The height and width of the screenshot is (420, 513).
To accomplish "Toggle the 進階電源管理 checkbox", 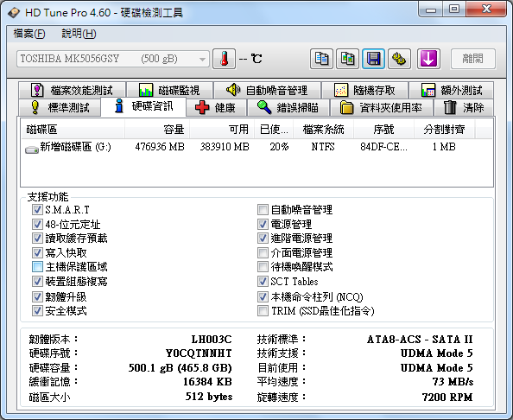I will pyautogui.click(x=263, y=239).
